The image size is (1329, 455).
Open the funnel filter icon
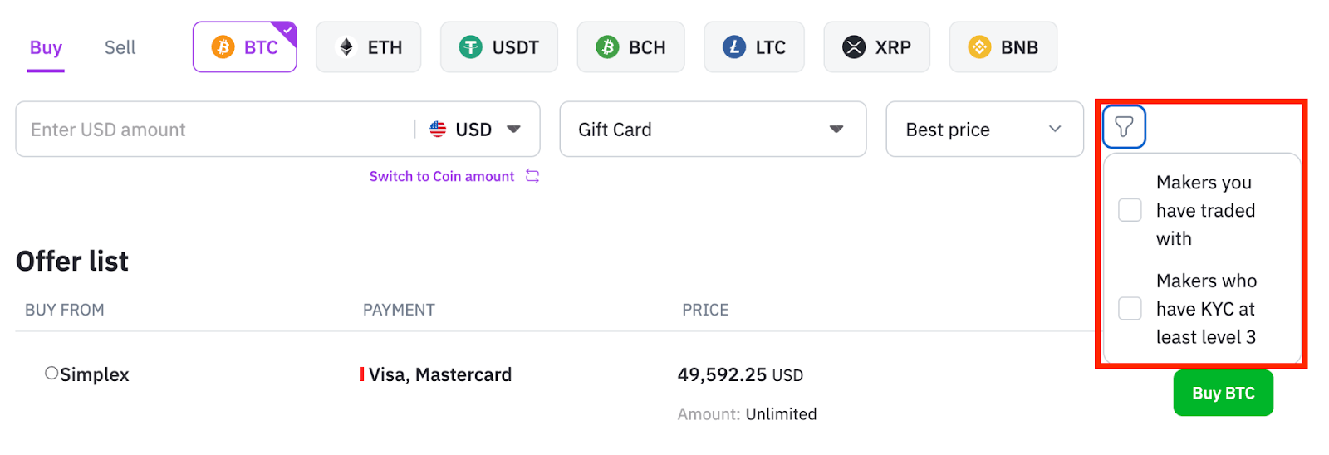1124,127
